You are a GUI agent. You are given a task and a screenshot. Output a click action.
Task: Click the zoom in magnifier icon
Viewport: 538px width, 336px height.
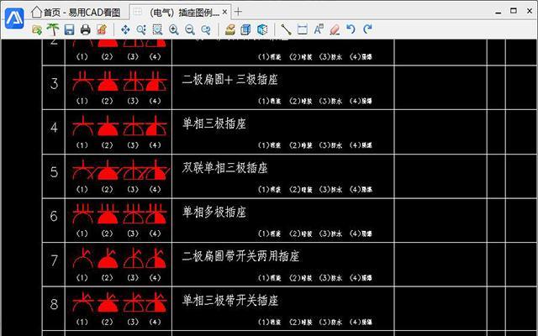tap(173, 29)
